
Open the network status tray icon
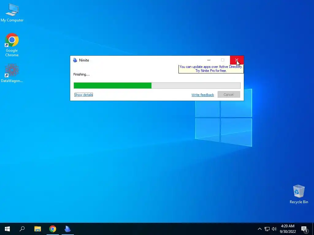coord(267,229)
